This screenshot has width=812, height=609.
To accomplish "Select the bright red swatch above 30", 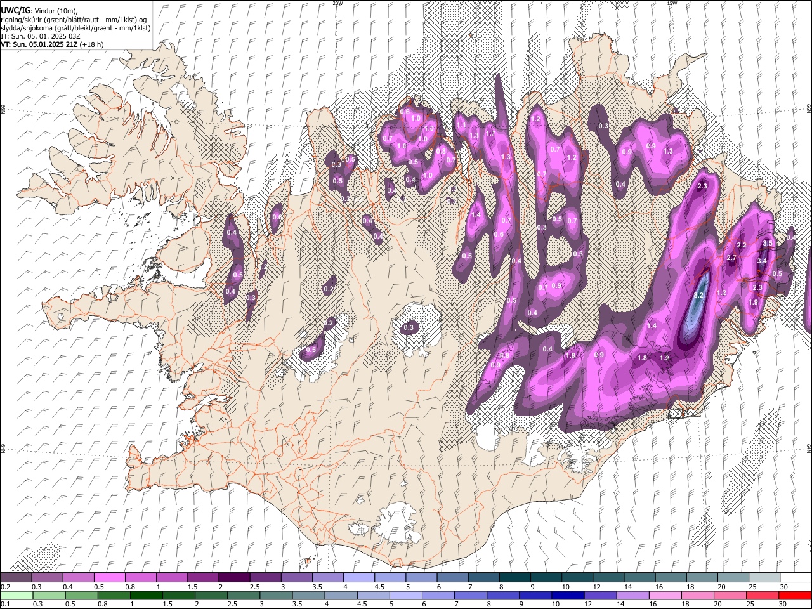I will 795,595.
